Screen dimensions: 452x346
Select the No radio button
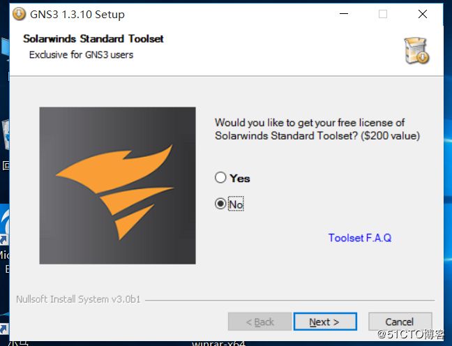220,204
